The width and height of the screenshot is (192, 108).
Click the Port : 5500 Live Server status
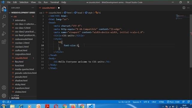pos(173,102)
